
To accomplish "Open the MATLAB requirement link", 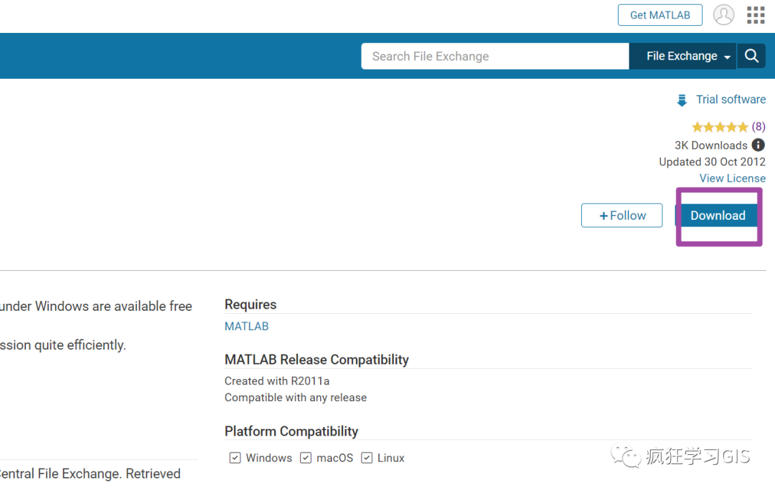I will click(x=247, y=326).
